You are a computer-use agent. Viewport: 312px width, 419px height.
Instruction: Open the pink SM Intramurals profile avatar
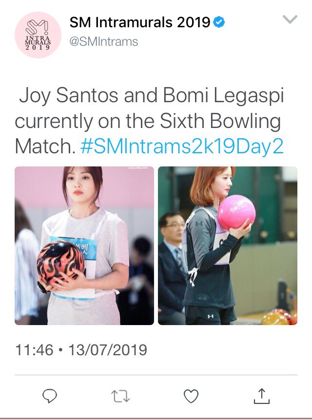(38, 35)
